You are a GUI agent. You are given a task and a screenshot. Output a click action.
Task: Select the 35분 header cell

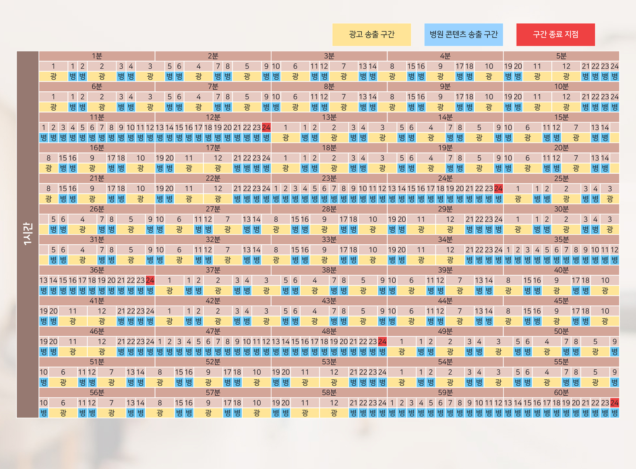click(x=561, y=239)
